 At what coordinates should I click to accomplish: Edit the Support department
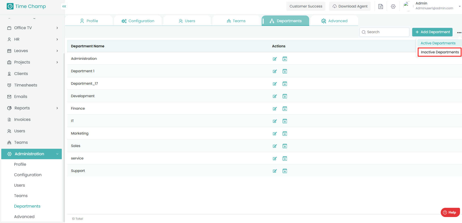coord(275,171)
